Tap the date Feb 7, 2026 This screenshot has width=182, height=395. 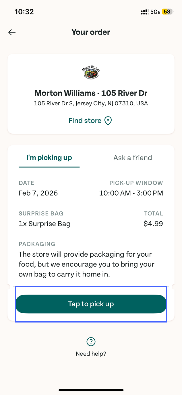(38, 193)
